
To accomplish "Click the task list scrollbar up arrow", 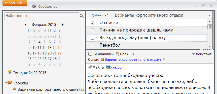I will pyautogui.click(x=209, y=21).
